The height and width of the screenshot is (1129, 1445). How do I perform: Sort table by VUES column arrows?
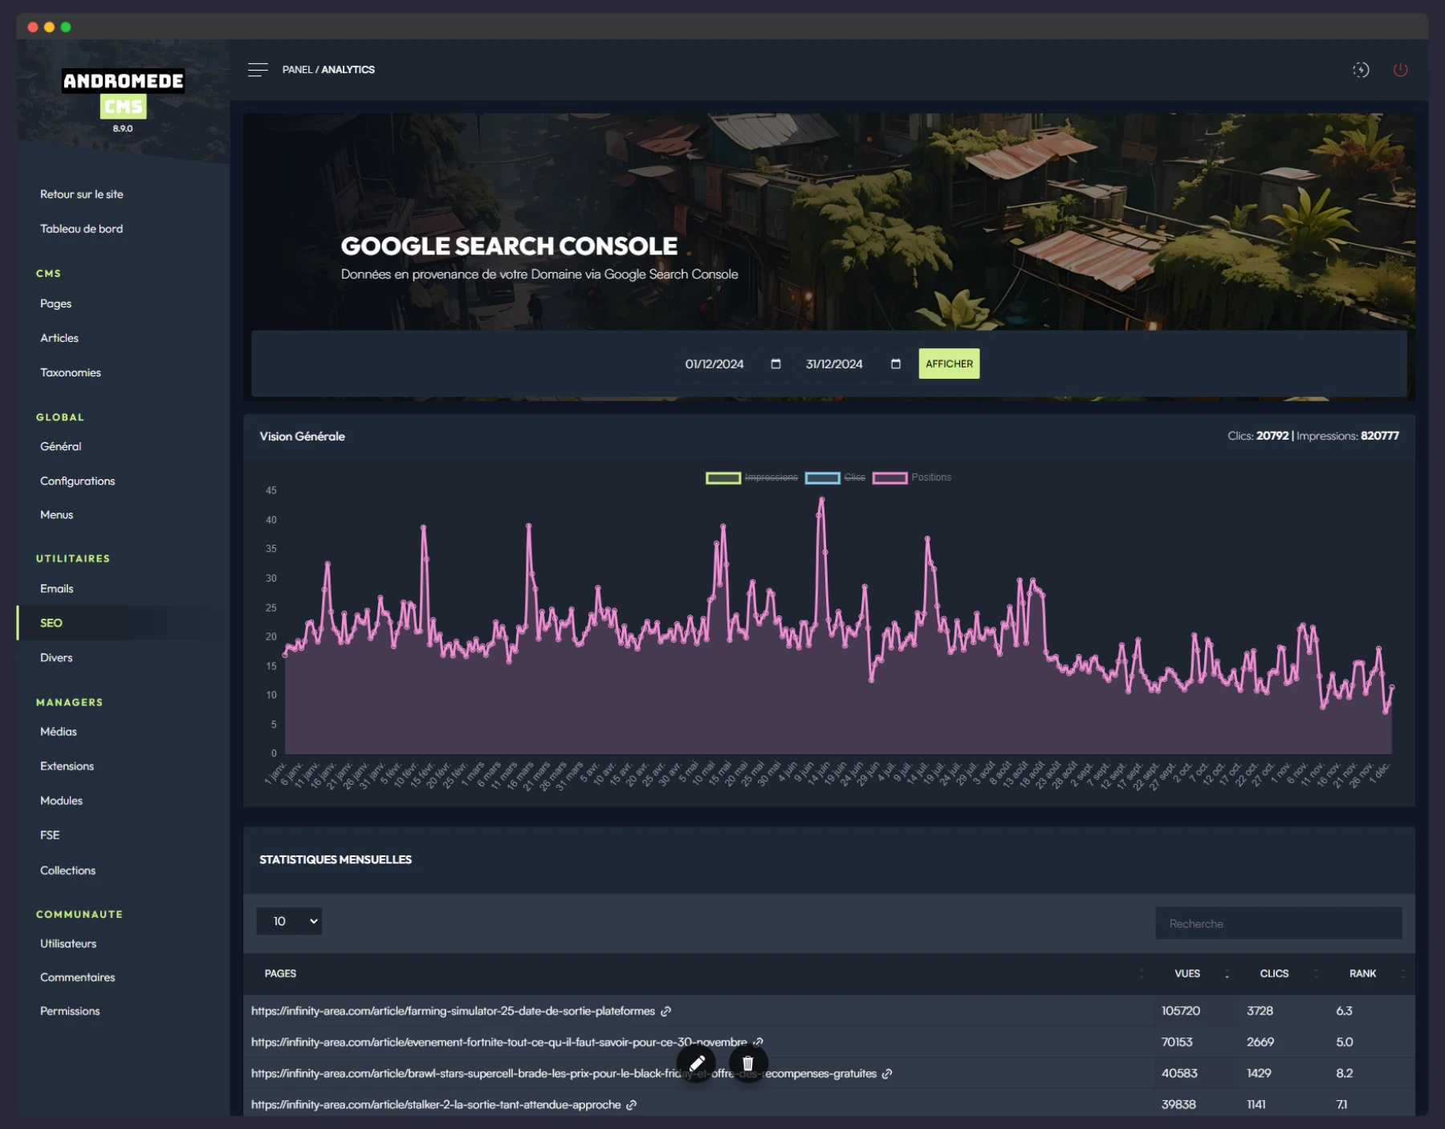pyautogui.click(x=1227, y=973)
